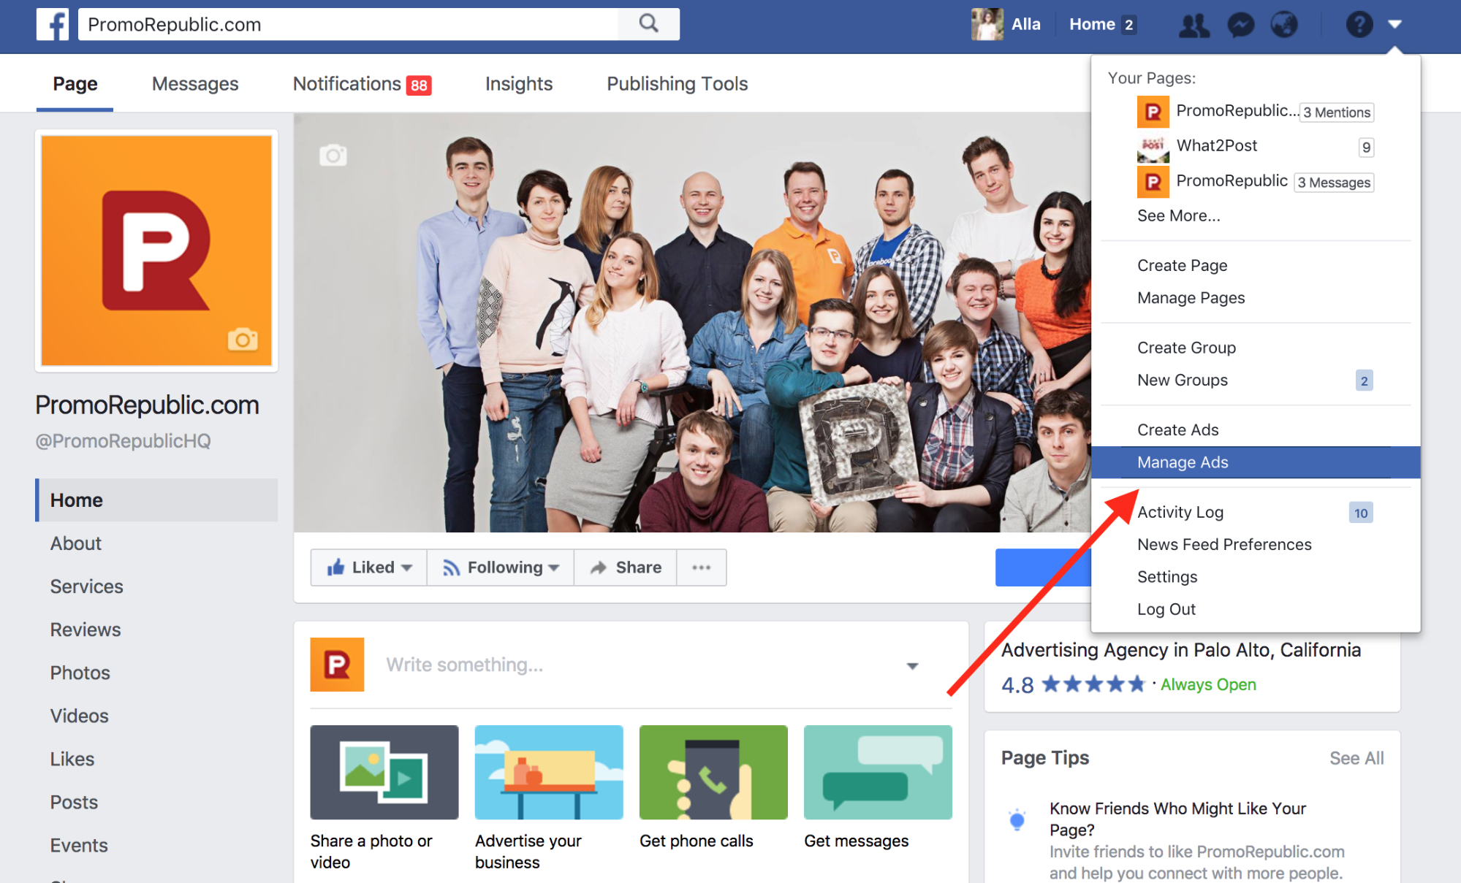Open friend requests icon in top bar
The height and width of the screenshot is (883, 1461).
(1194, 25)
